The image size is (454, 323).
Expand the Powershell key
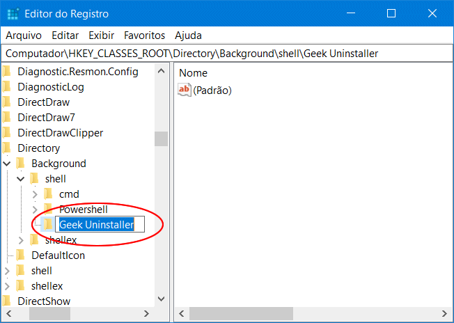(x=35, y=210)
